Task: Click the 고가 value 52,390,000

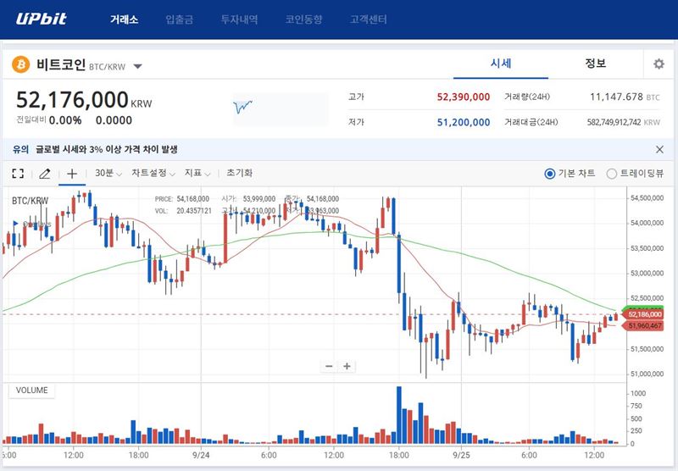Action: 463,97
